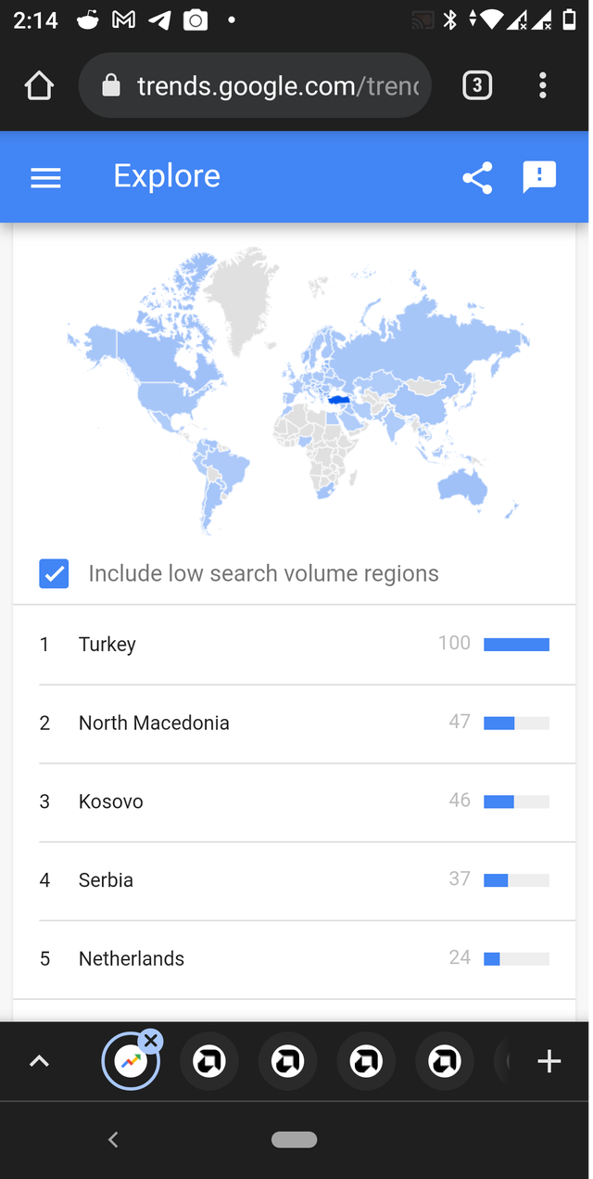Close the Google Trends tab in bottom strip
This screenshot has width=593, height=1179.
[x=151, y=1041]
